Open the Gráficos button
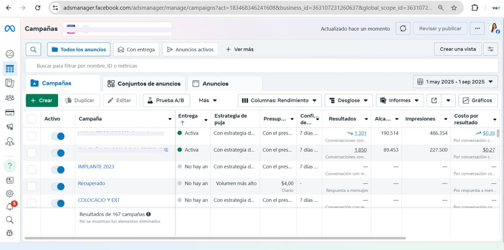Viewport: 504px width, 250px height. (478, 101)
